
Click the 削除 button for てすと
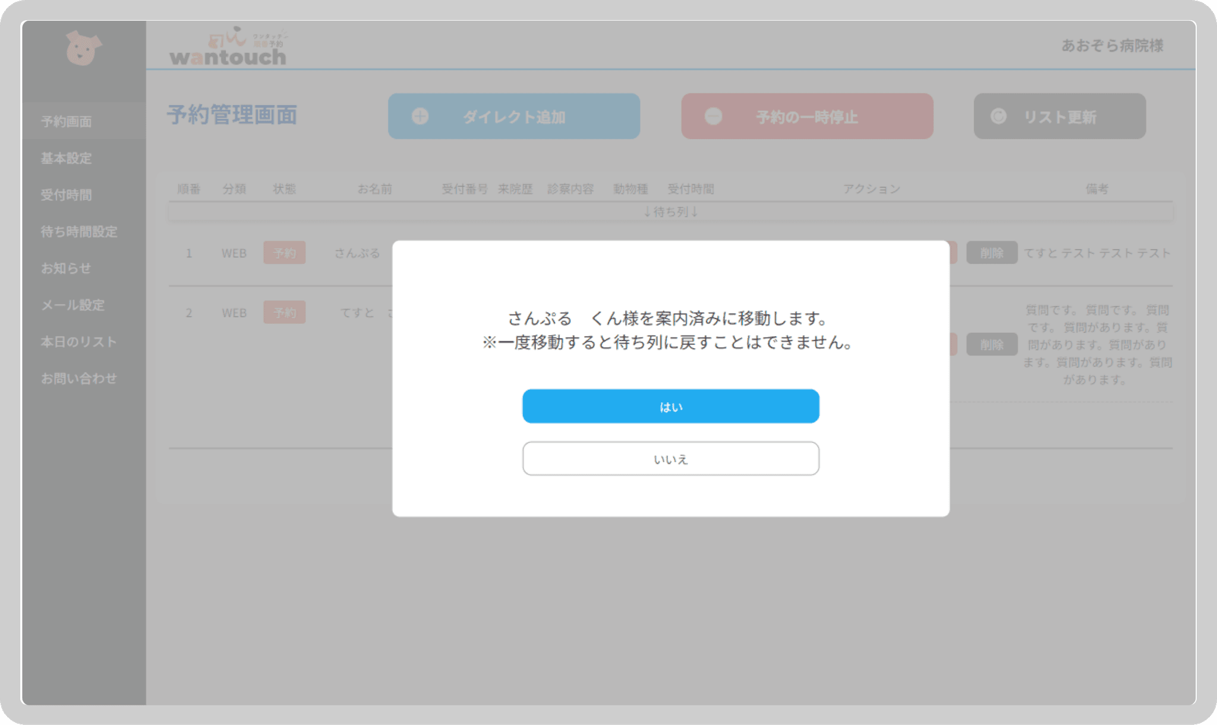click(x=991, y=344)
